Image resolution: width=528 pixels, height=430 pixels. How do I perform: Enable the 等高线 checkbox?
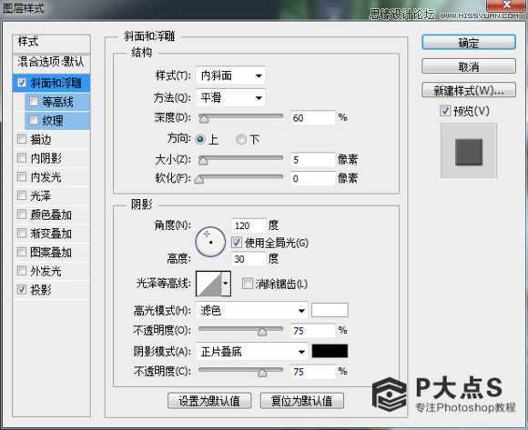(x=34, y=101)
